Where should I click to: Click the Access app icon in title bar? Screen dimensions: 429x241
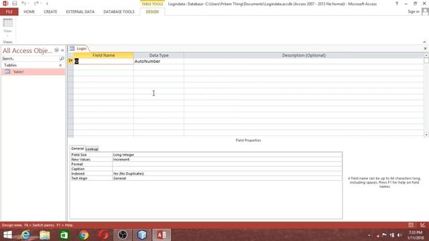5,3
